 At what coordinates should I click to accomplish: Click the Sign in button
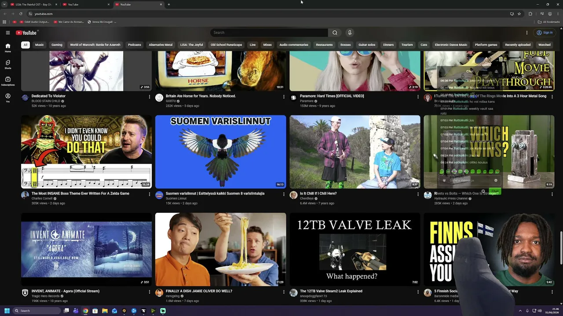tap(545, 32)
